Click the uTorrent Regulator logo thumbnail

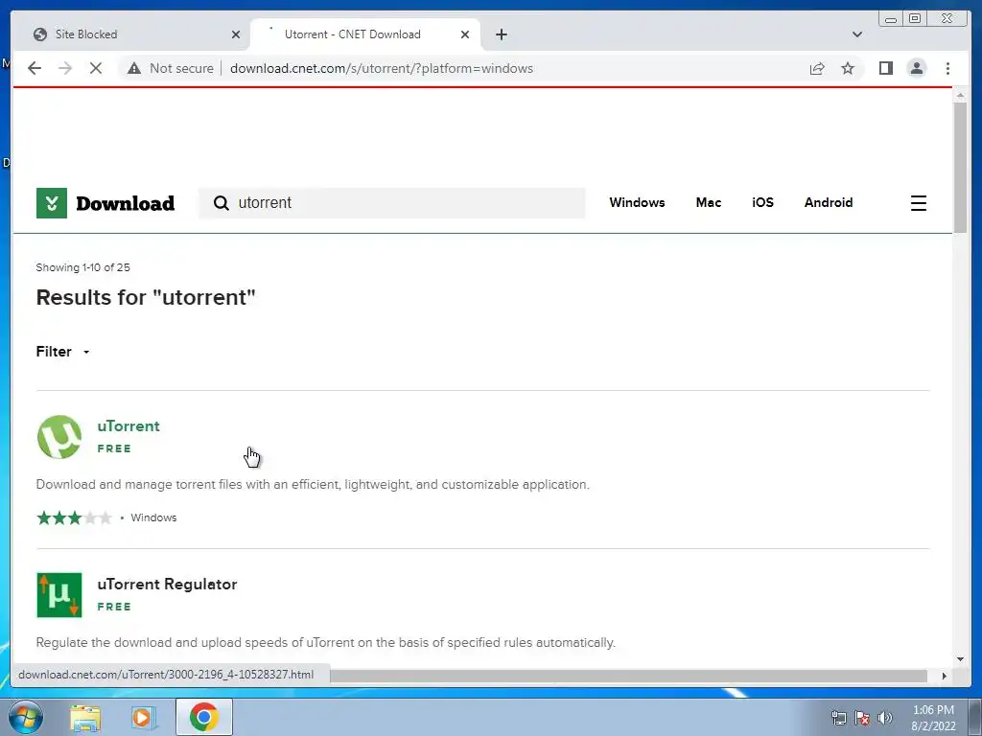coord(58,594)
